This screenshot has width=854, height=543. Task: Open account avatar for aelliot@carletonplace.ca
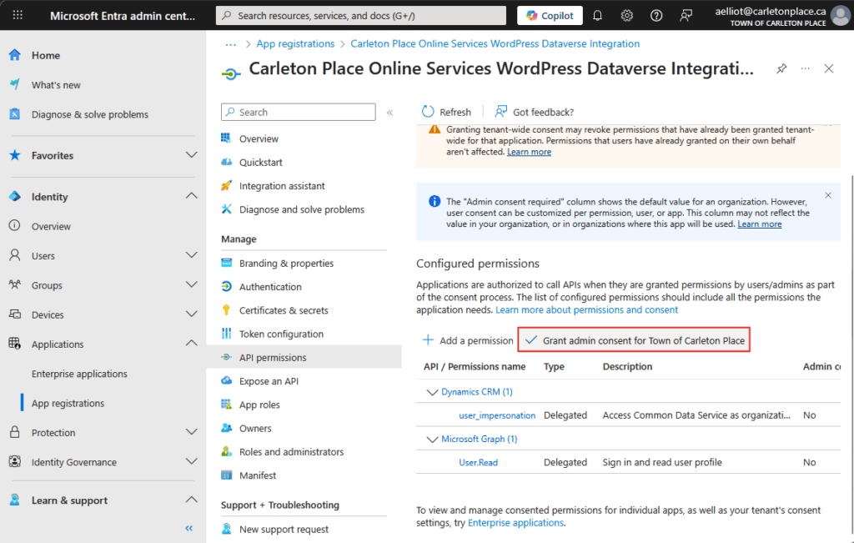tap(841, 16)
